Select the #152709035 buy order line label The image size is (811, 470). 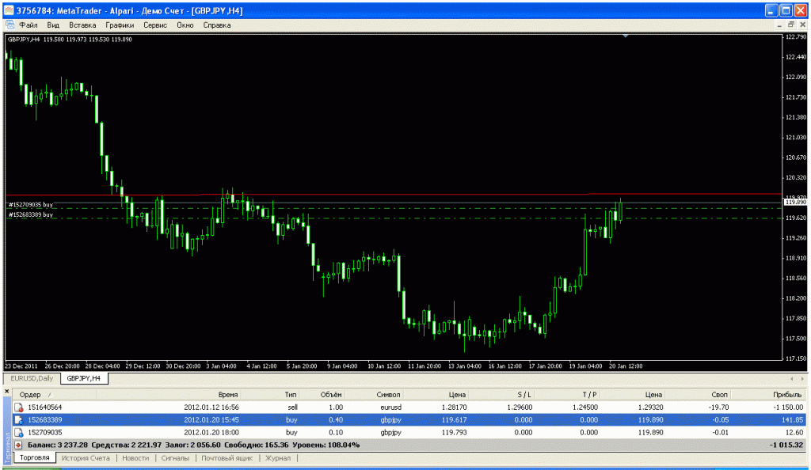click(x=32, y=205)
